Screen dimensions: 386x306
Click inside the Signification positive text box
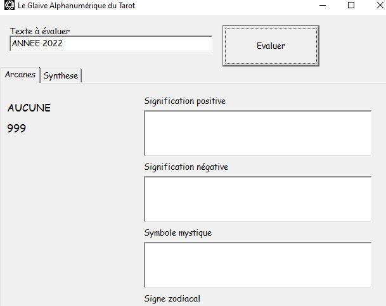(x=257, y=133)
